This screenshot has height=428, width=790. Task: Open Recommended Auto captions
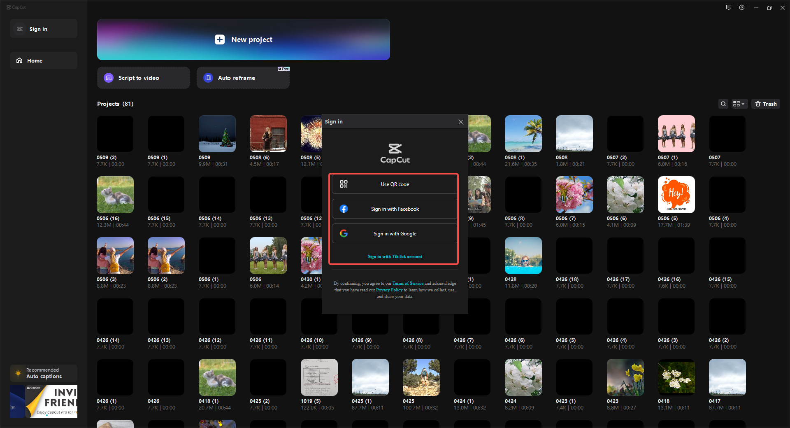coord(44,373)
